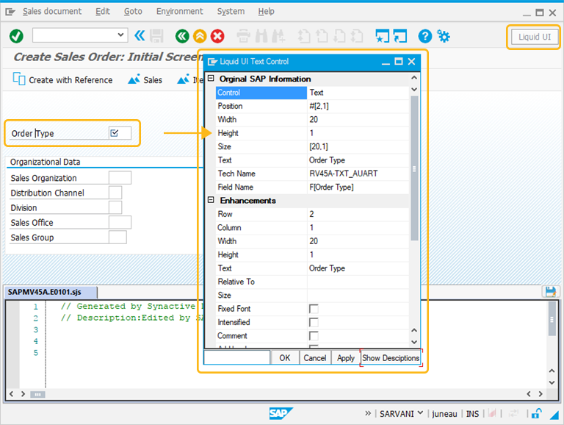Open Customize Local Layout gear icon
Image resolution: width=564 pixels, height=425 pixels.
[443, 36]
